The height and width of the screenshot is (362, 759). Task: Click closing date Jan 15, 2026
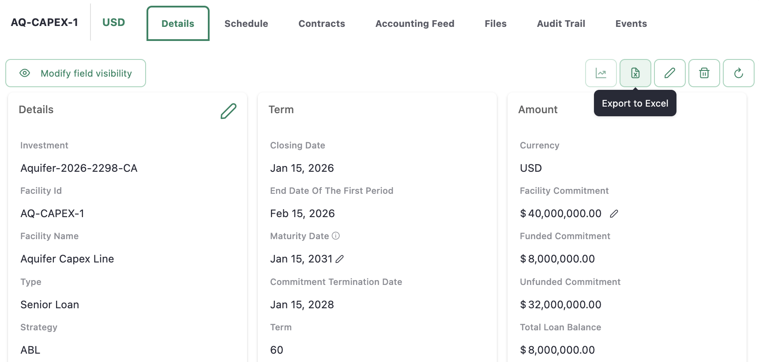pyautogui.click(x=302, y=168)
